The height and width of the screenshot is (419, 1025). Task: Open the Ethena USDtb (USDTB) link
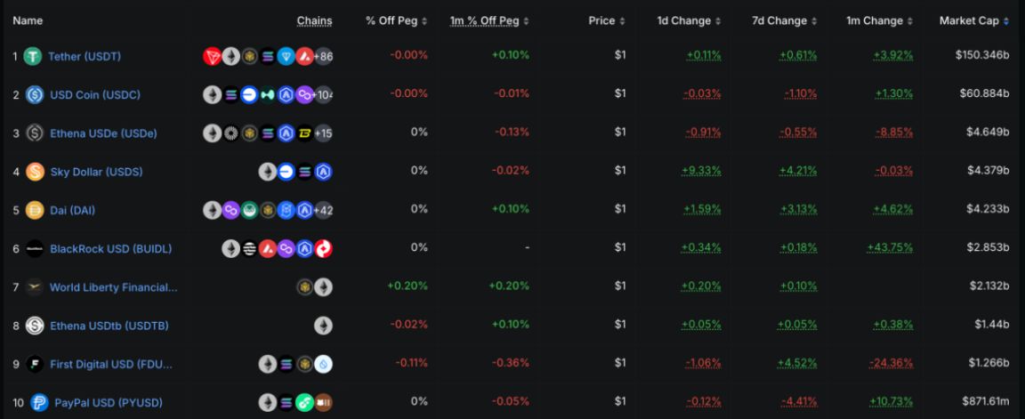pos(109,326)
